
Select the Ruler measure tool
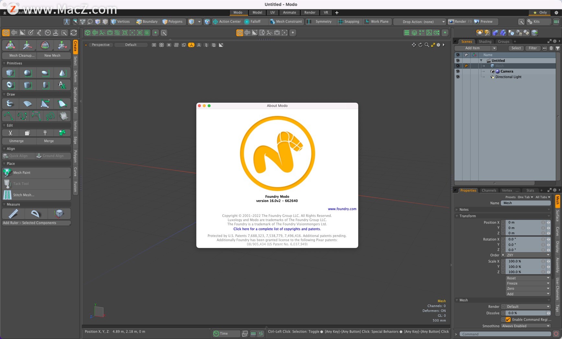13,214
